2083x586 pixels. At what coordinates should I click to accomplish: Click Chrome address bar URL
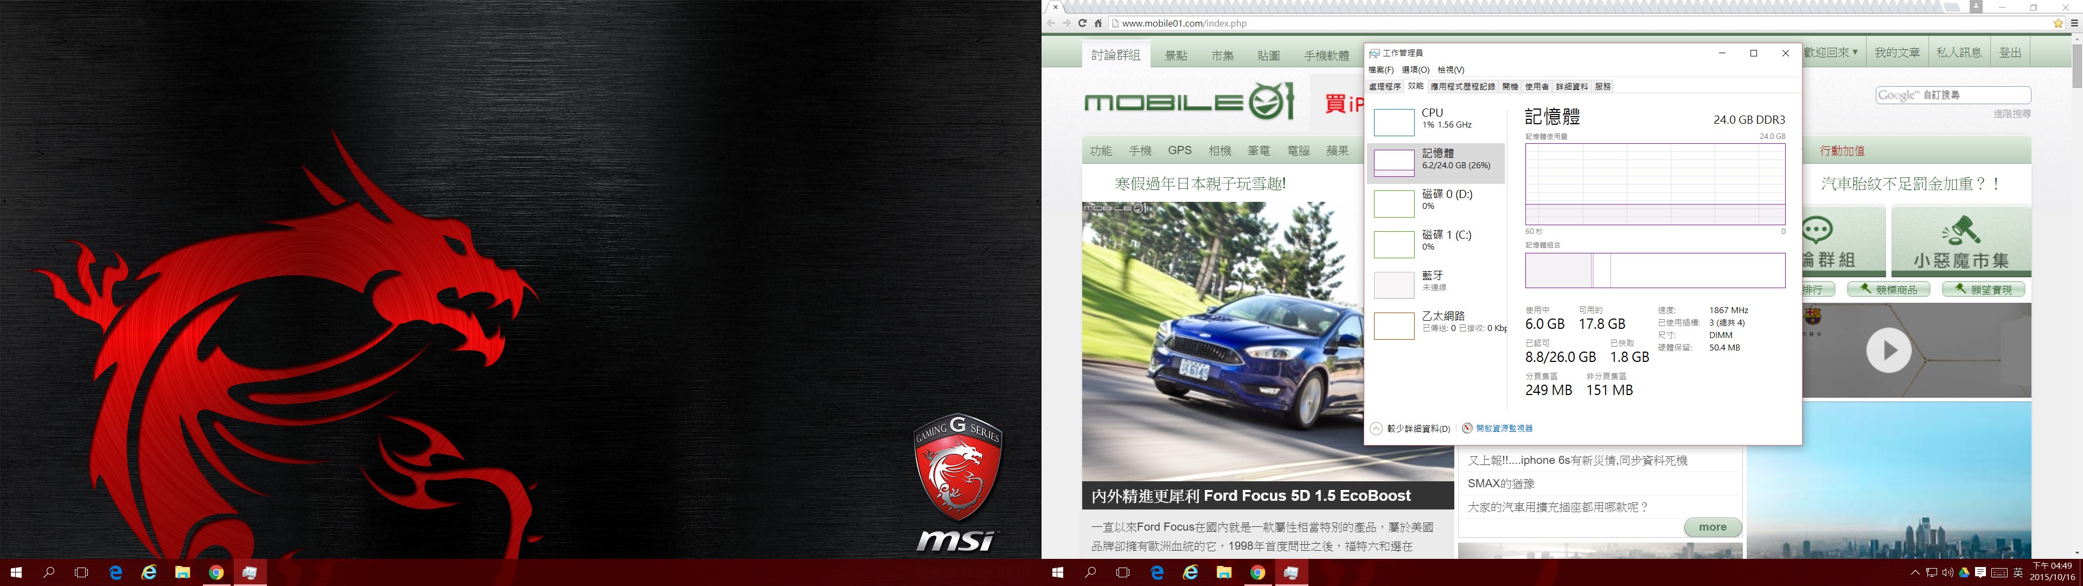coord(1185,23)
